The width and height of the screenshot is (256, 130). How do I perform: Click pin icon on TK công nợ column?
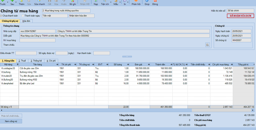[x=93, y=65]
